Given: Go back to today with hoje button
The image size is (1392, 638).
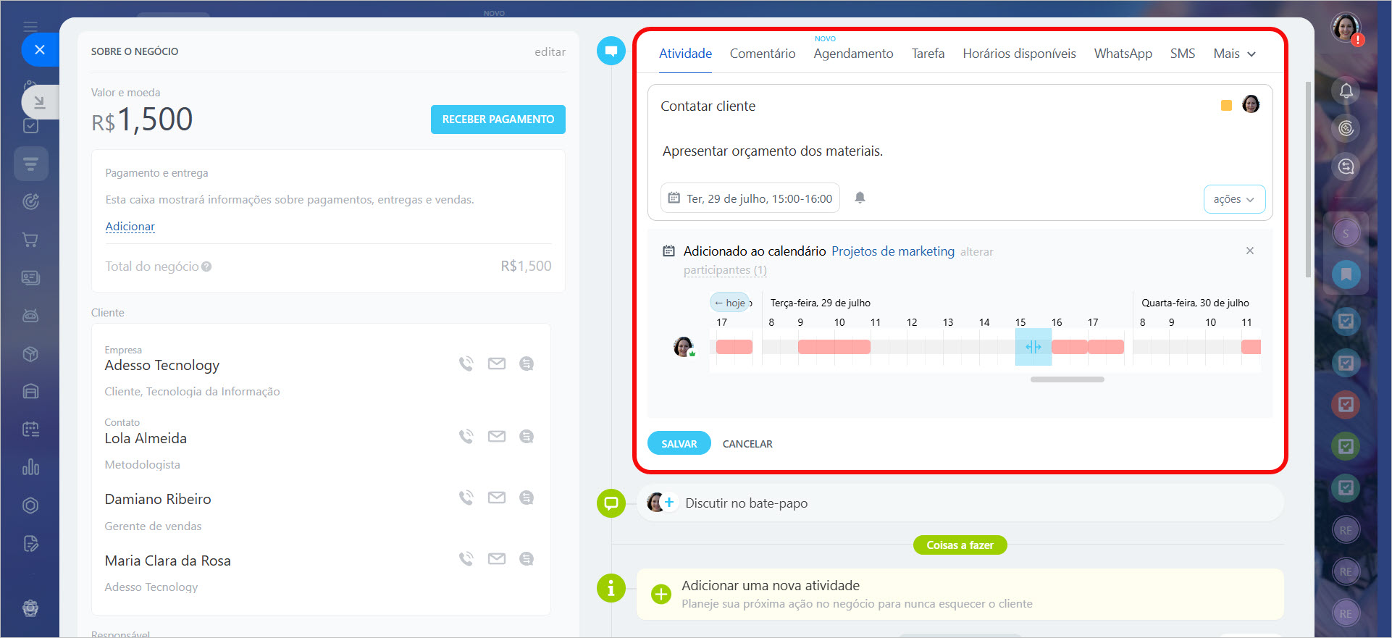Looking at the screenshot, I should [730, 303].
